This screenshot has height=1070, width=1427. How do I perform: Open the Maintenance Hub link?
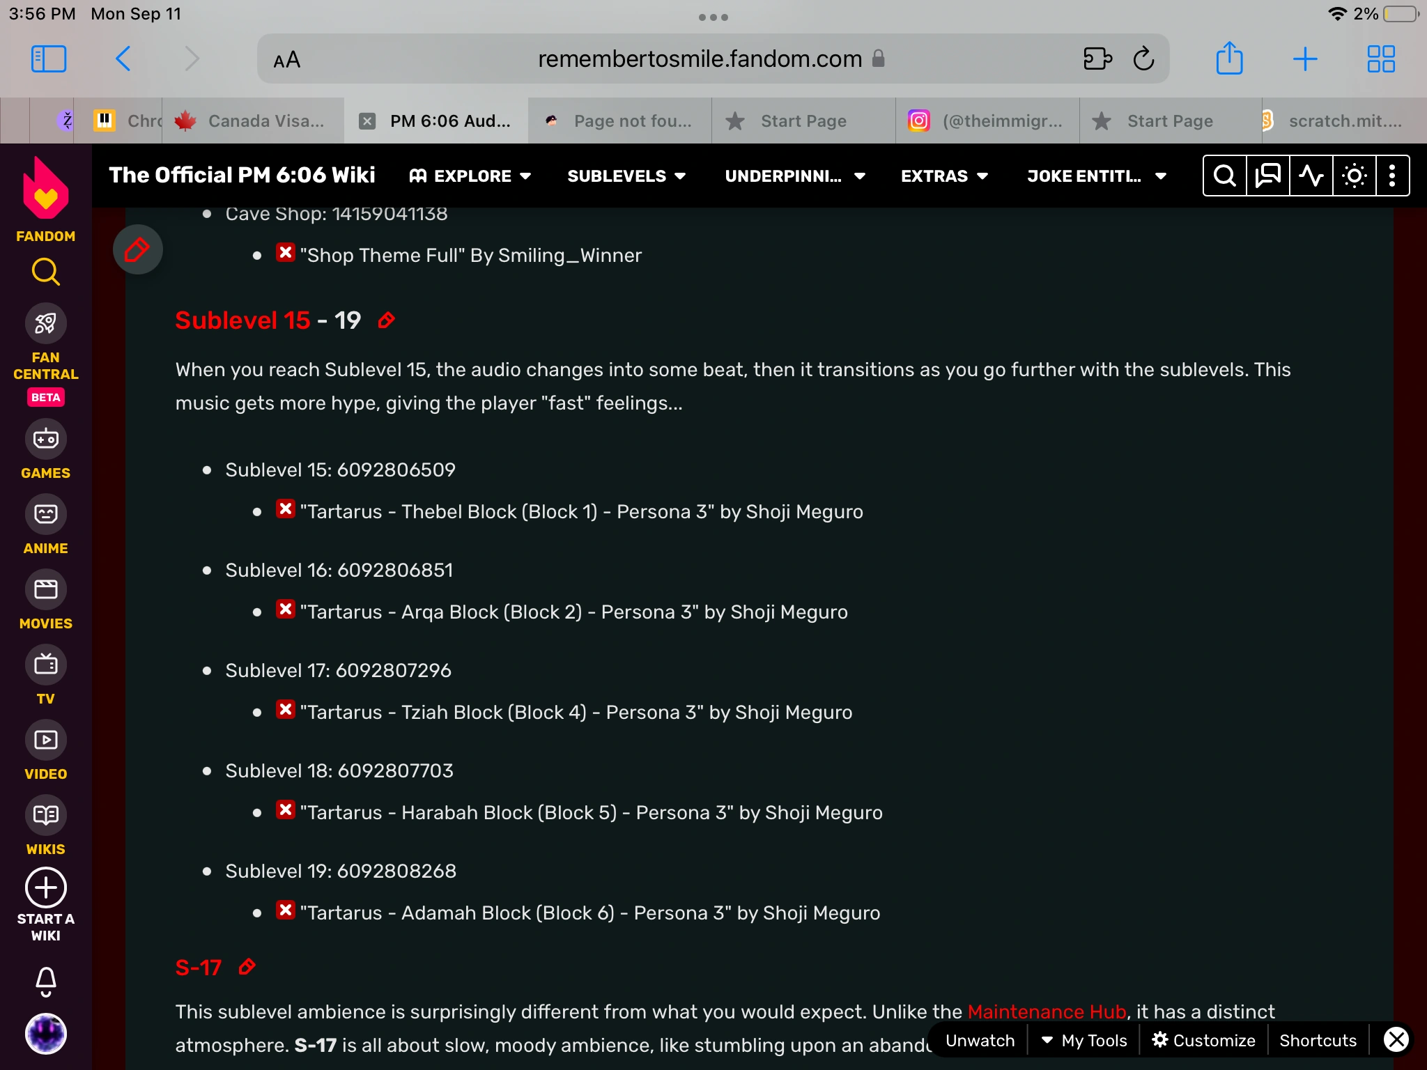1047,1011
